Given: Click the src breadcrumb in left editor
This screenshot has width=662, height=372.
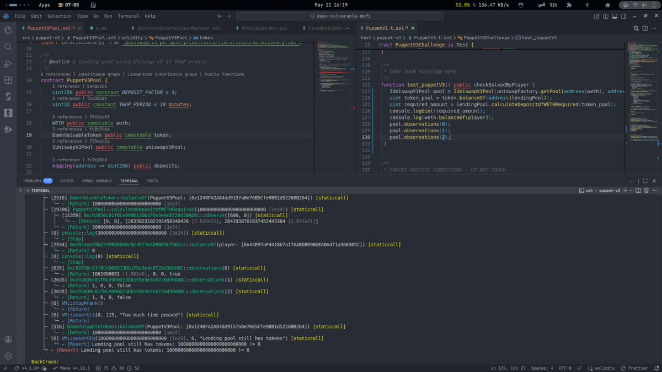Looking at the screenshot, I should [x=25, y=37].
